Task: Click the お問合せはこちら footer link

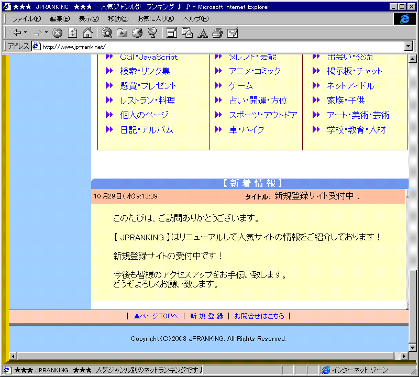Action: [x=259, y=316]
